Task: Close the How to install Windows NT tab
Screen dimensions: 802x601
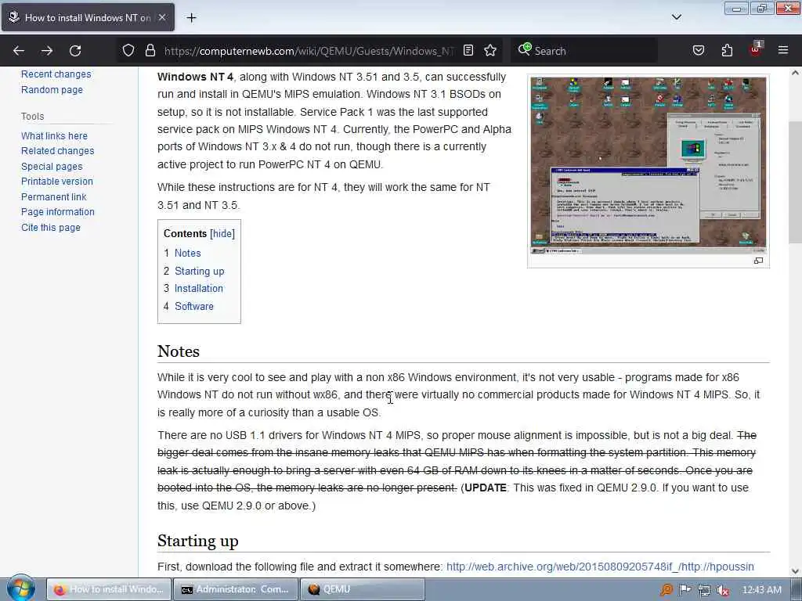Action: tap(162, 17)
